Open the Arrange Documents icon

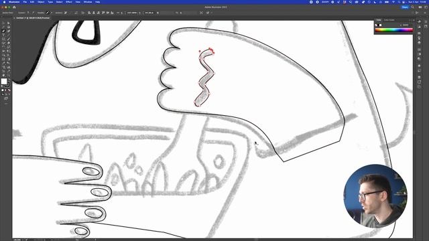(420, 7)
